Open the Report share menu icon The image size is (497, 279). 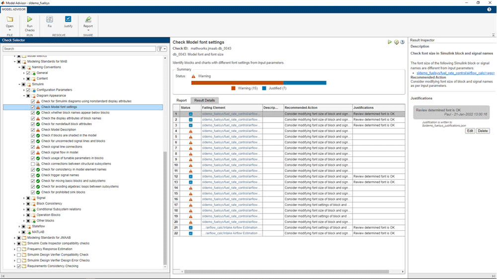88,20
